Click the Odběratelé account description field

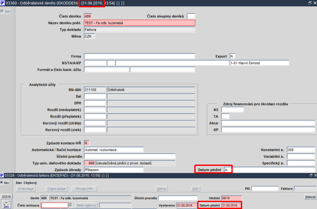coord(151,90)
